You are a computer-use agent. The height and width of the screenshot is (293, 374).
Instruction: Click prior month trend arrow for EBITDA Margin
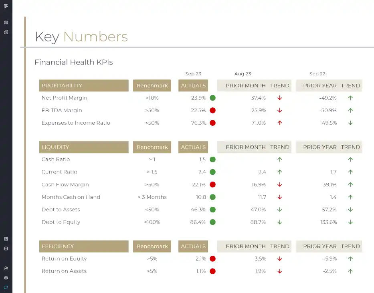(x=279, y=110)
